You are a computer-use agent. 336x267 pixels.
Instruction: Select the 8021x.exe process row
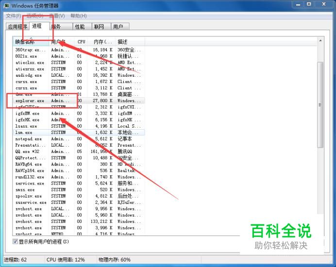pos(79,56)
